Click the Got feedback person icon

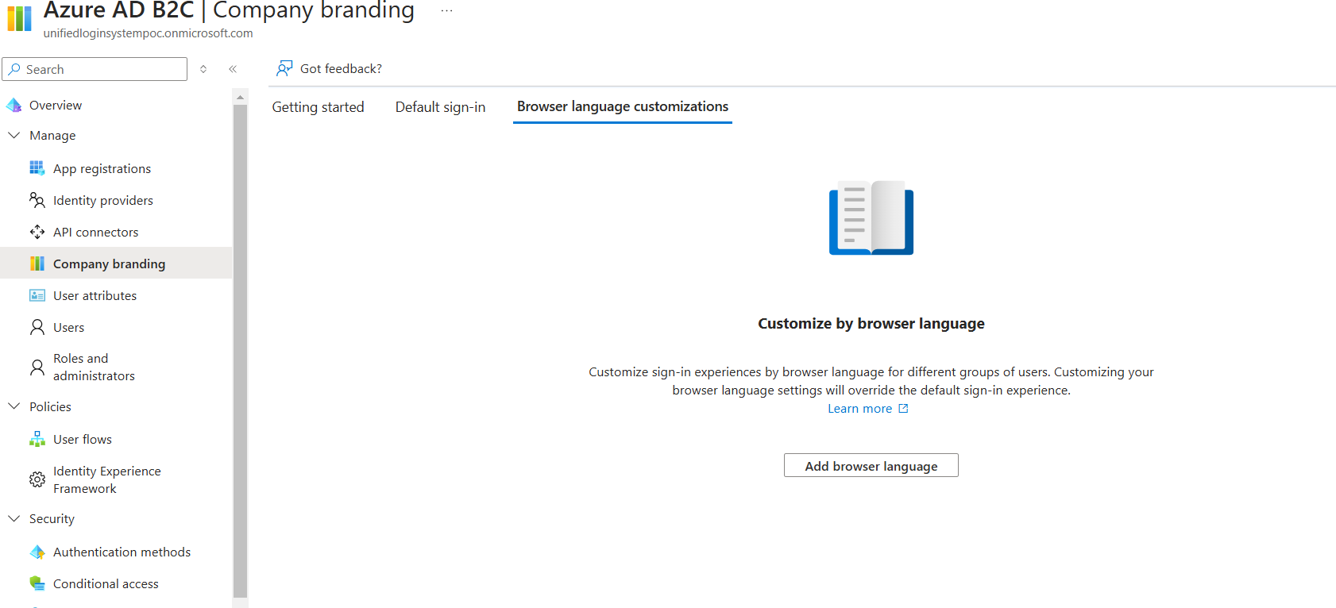[284, 68]
